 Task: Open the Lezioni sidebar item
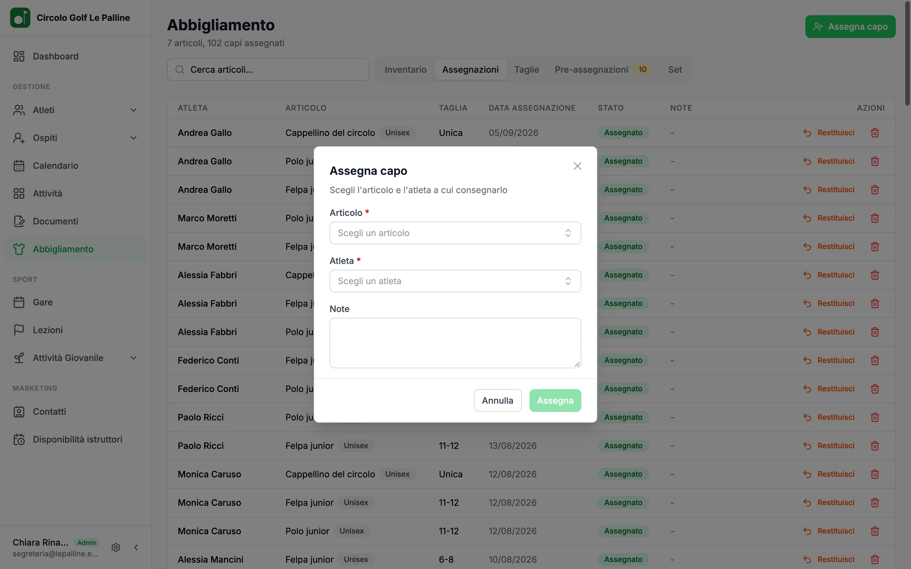76,330
